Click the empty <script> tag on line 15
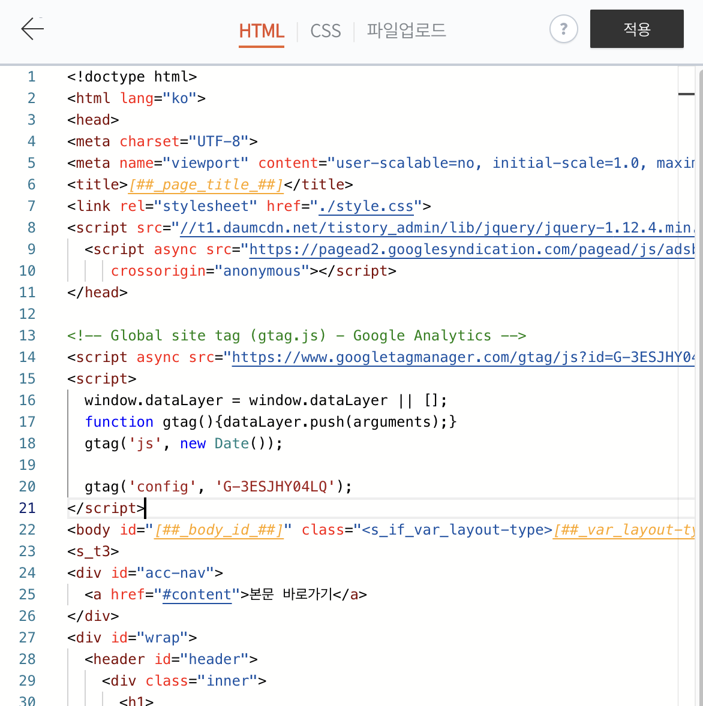The width and height of the screenshot is (703, 706). tap(102, 379)
